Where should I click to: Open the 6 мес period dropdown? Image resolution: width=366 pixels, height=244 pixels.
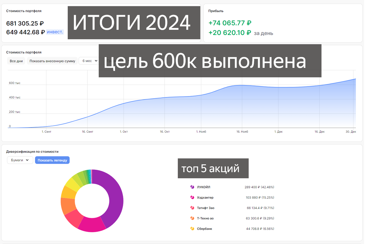click(88, 61)
